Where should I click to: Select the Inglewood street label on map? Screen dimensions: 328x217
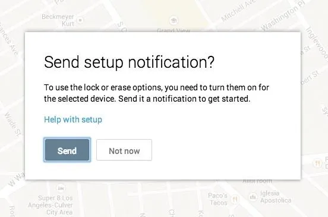click(x=317, y=42)
